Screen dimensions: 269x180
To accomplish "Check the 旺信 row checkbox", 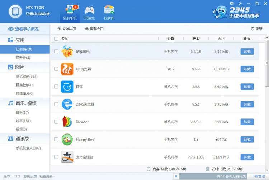I will click(56, 87).
